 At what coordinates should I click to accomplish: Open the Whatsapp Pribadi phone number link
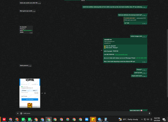[x=141, y=58]
